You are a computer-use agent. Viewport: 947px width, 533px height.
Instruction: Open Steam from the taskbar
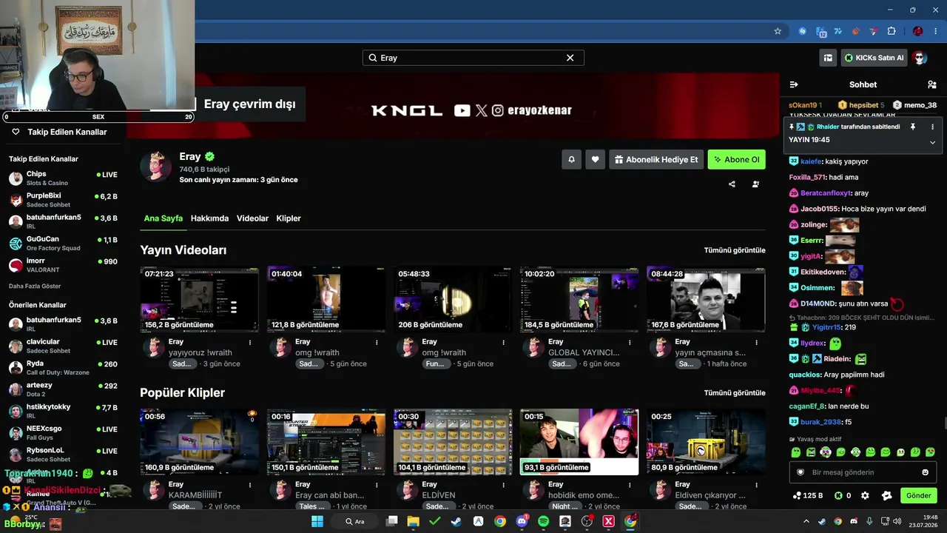click(x=456, y=521)
